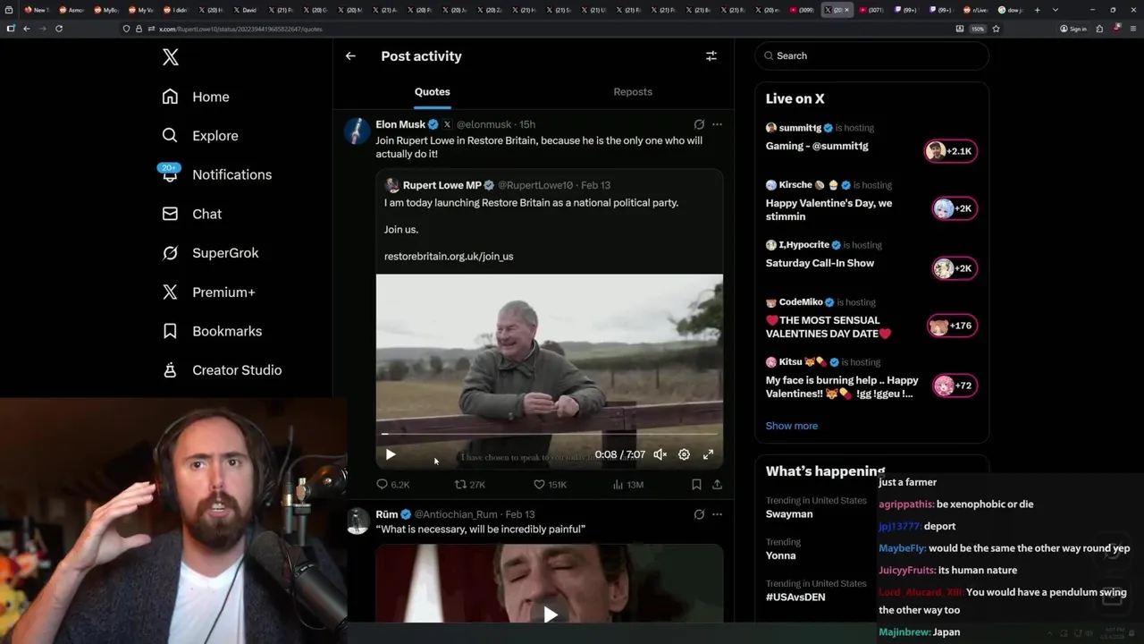This screenshot has width=1144, height=644.
Task: Click the X logo in the sidebar
Action: pyautogui.click(x=170, y=57)
